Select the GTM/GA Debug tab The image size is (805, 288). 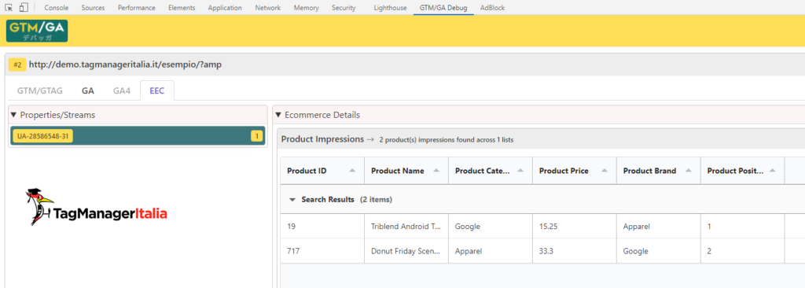443,8
